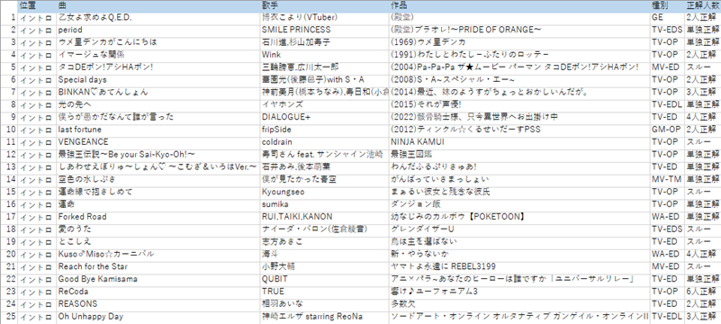Click the song cell 'Forked Road'
The height and width of the screenshot is (324, 721).
coord(158,217)
